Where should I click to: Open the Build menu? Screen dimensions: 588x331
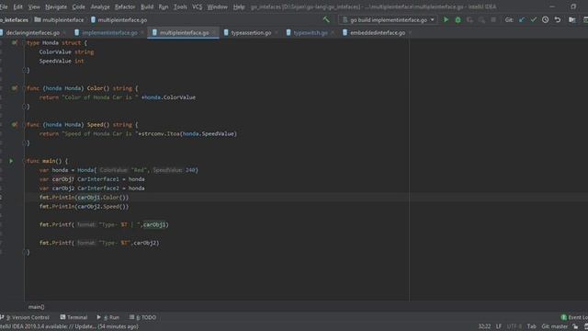click(x=147, y=6)
